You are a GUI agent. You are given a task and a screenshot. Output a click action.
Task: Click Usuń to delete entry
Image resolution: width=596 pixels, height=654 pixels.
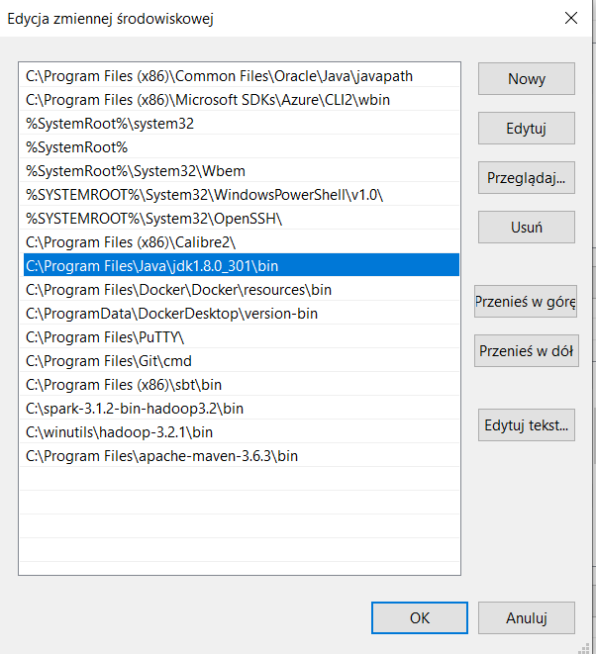click(x=526, y=227)
